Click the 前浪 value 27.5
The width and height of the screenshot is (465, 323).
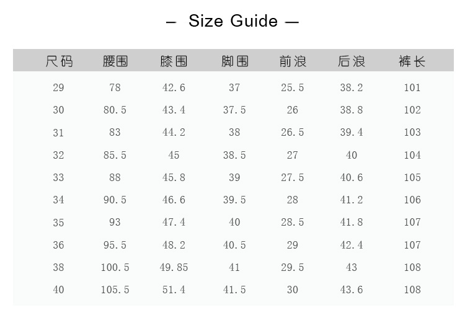click(x=293, y=177)
